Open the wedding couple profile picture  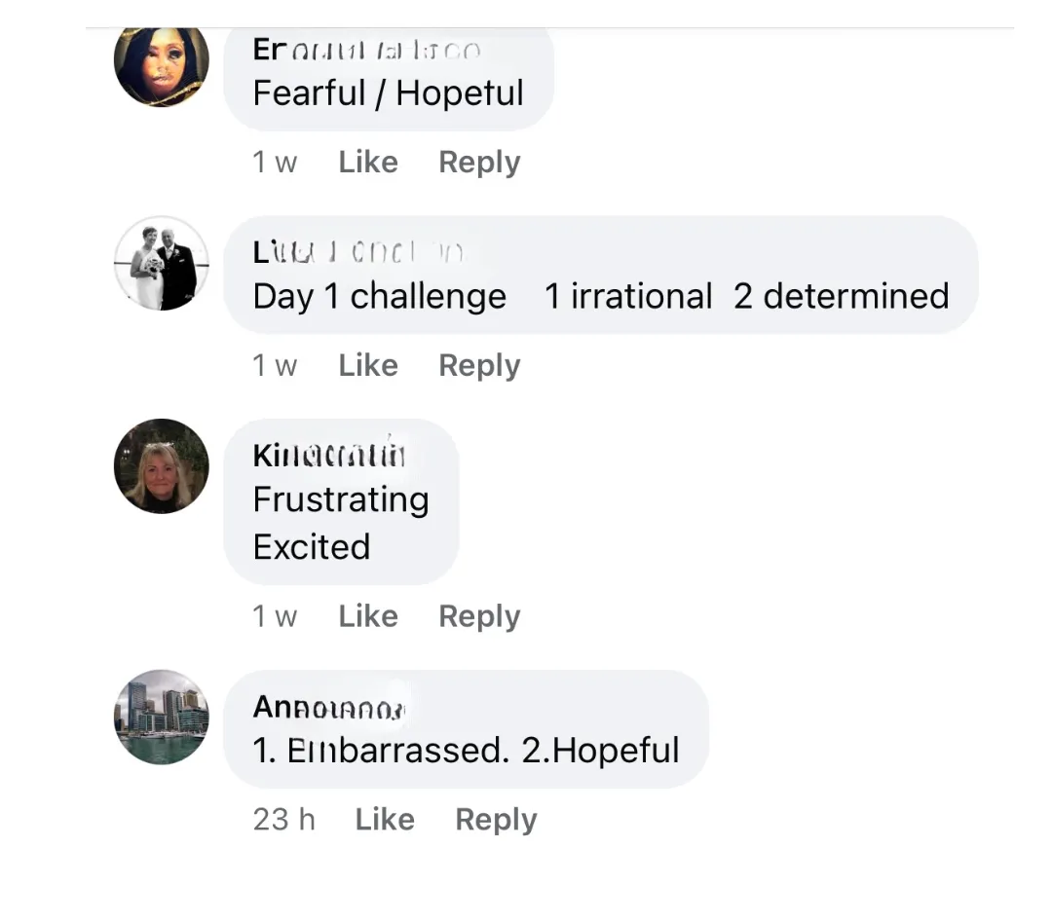pyautogui.click(x=161, y=263)
